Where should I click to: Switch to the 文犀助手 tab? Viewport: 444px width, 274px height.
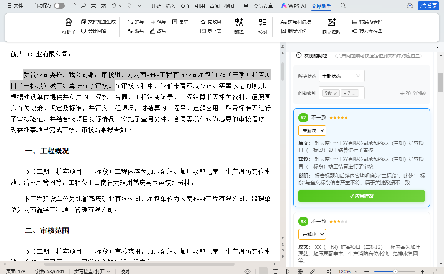[321, 6]
